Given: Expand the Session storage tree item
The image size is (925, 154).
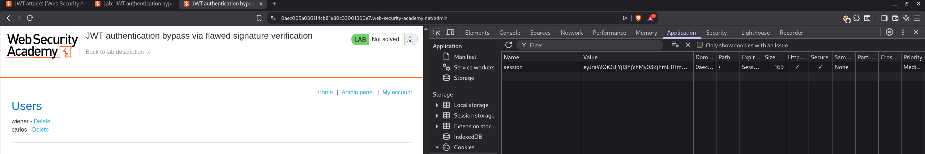Looking at the screenshot, I should [437, 116].
